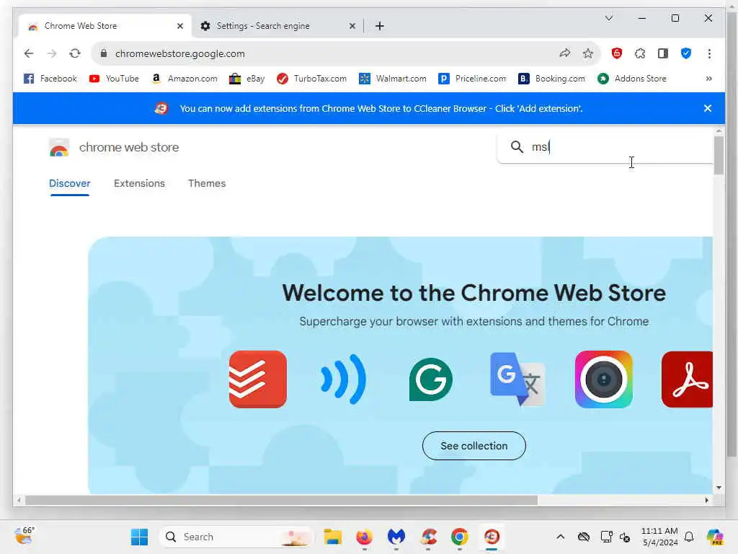Viewport: 738px width, 554px height.
Task: Open the YouTube bookmark
Action: click(x=114, y=79)
